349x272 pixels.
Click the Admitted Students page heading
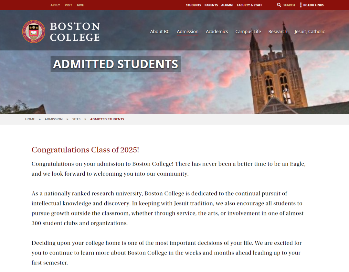[x=116, y=64]
